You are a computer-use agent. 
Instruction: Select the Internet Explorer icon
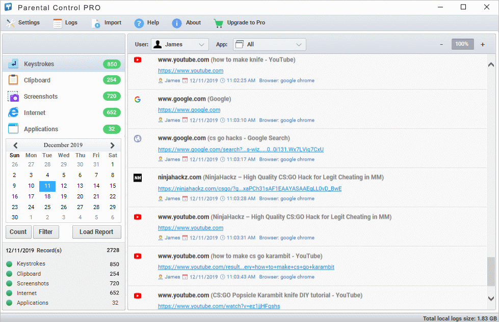click(13, 112)
